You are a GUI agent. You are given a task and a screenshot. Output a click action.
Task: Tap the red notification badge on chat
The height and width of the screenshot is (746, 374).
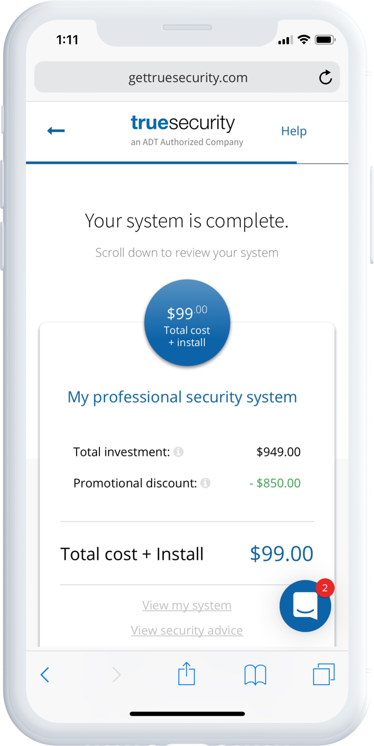pyautogui.click(x=325, y=588)
